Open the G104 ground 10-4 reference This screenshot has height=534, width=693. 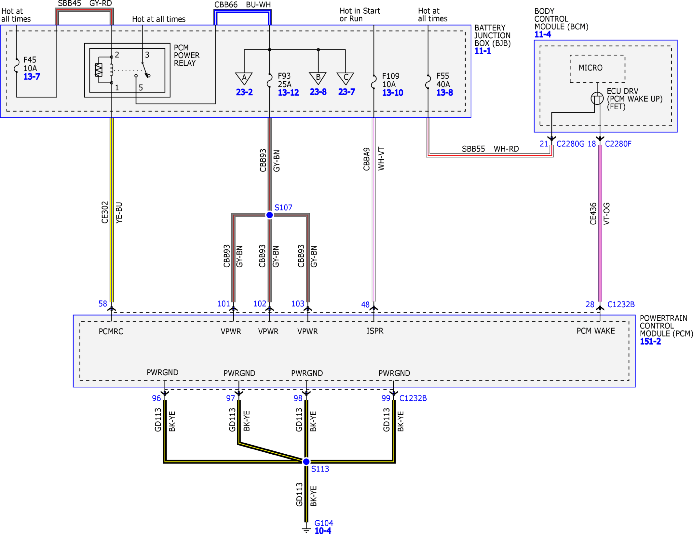click(x=323, y=531)
